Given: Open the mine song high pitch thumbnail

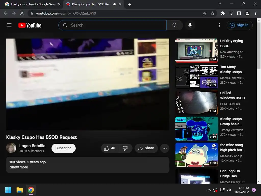Looking at the screenshot, I should point(197,154).
